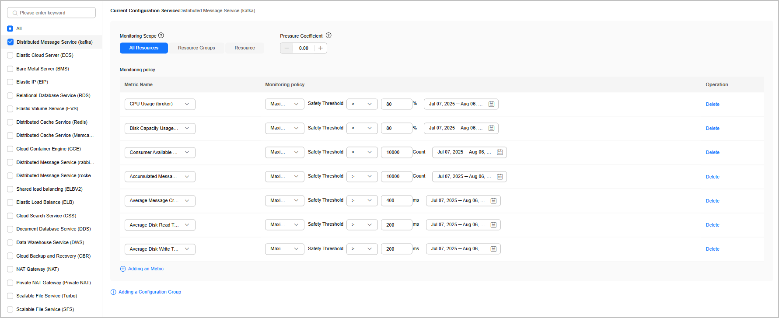The width and height of the screenshot is (779, 318).
Task: Click the Monitoring Scope help icon
Action: coord(161,35)
